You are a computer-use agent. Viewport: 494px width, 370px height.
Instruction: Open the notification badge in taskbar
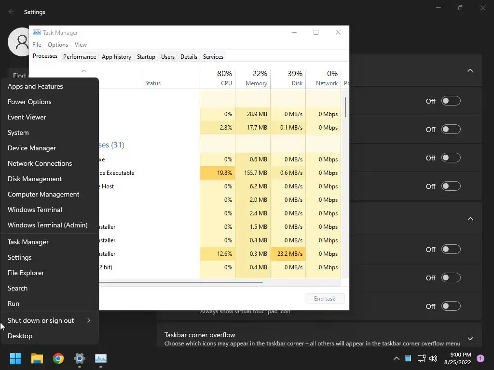tap(480, 358)
